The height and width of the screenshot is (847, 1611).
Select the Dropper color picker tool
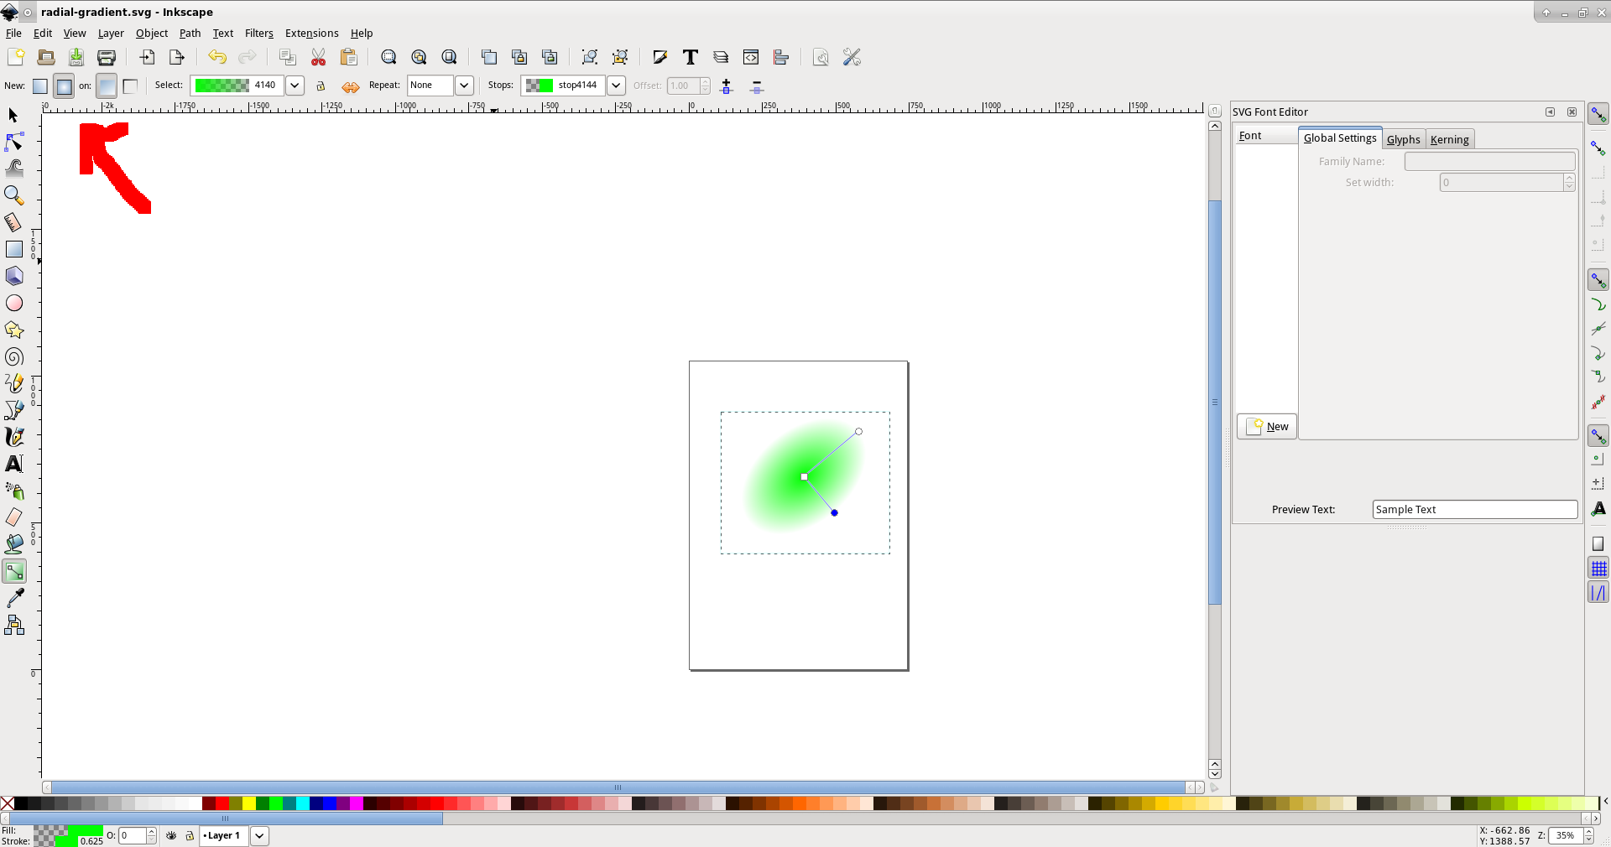click(x=14, y=598)
